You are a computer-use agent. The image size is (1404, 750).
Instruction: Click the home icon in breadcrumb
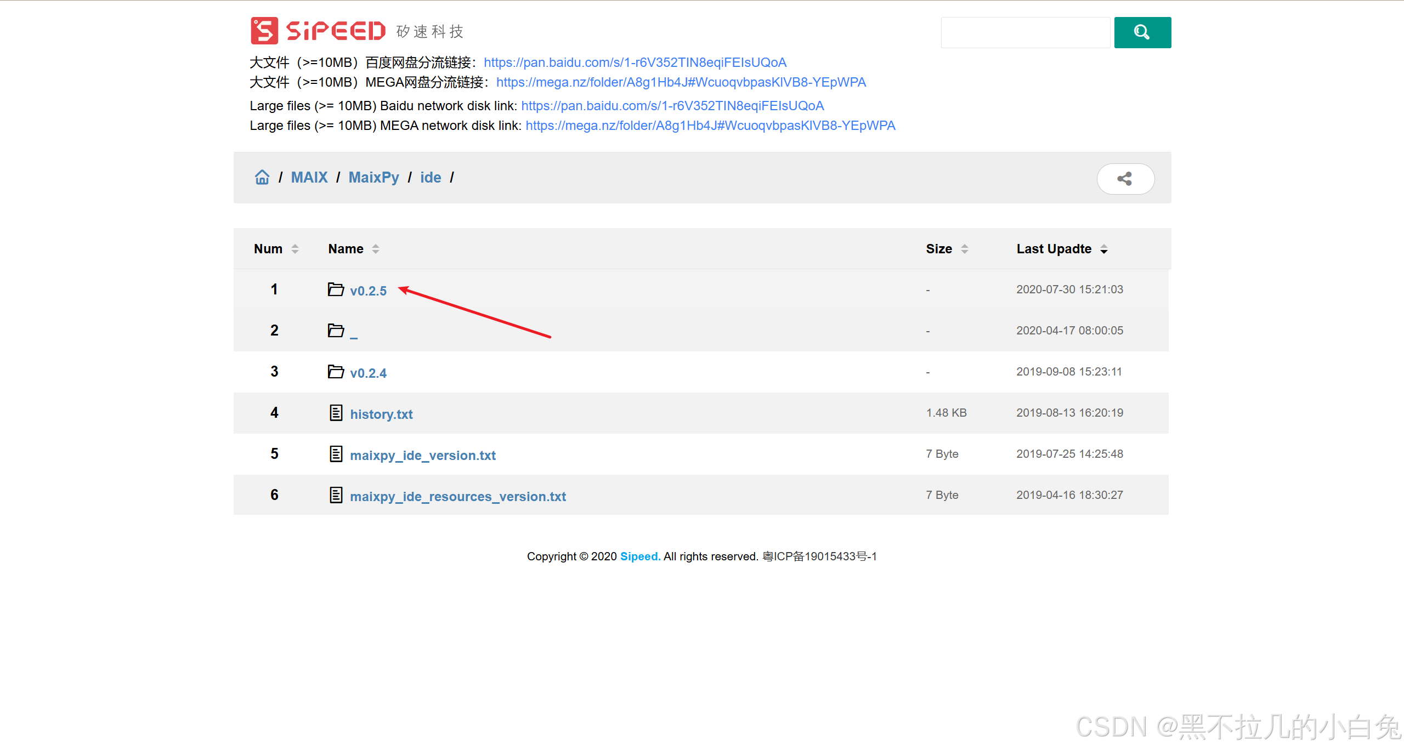(x=262, y=177)
